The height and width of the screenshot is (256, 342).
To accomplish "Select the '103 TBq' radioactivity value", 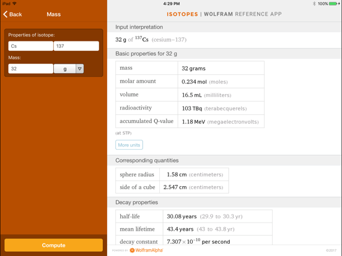I will [x=192, y=108].
